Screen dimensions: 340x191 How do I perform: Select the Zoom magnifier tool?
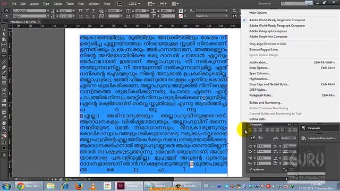click(4, 128)
